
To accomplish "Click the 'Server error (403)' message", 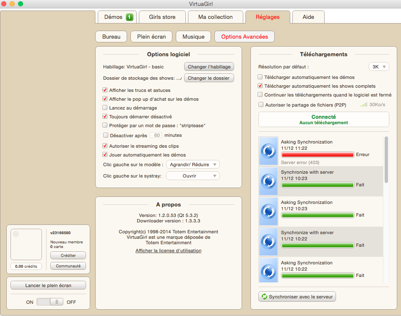I will click(300, 162).
